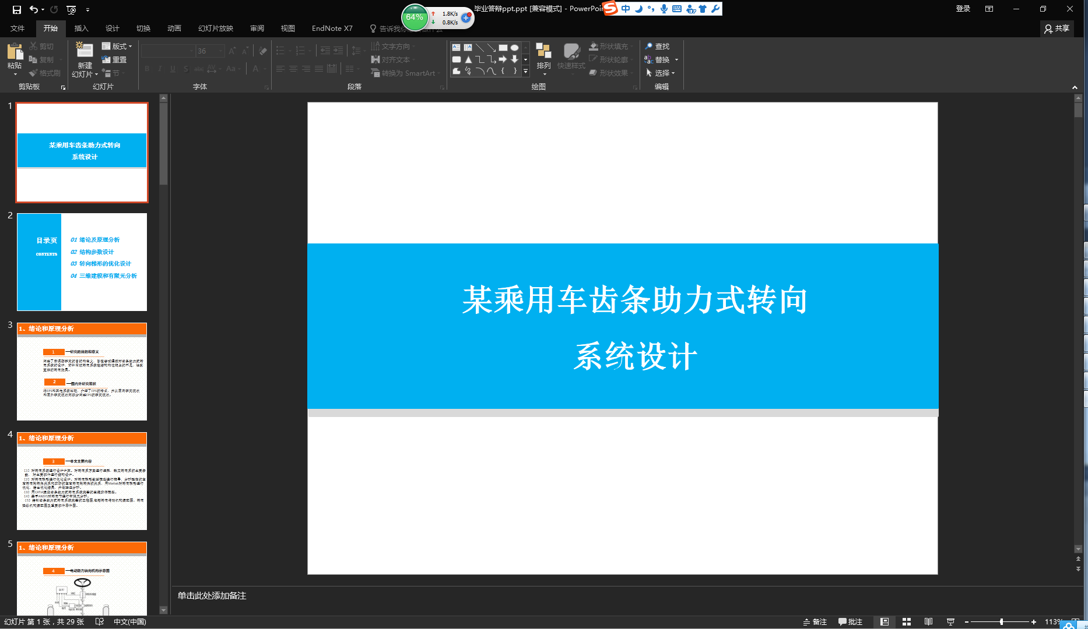Open Sogou toolbox wrench icon
The width and height of the screenshot is (1088, 629).
715,9
